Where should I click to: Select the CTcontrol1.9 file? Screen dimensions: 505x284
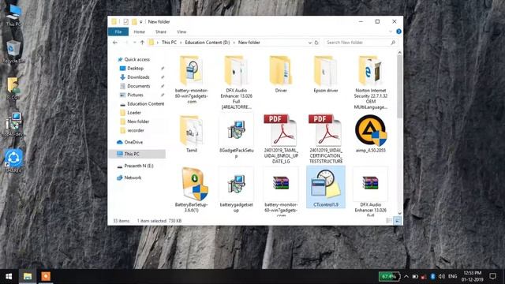[326, 187]
